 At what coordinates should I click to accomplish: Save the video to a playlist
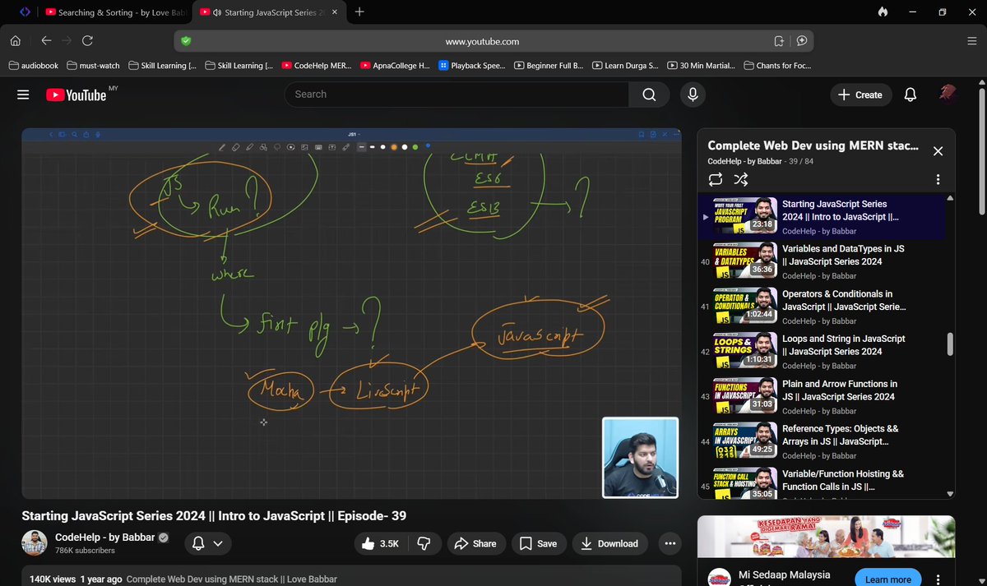click(x=539, y=543)
